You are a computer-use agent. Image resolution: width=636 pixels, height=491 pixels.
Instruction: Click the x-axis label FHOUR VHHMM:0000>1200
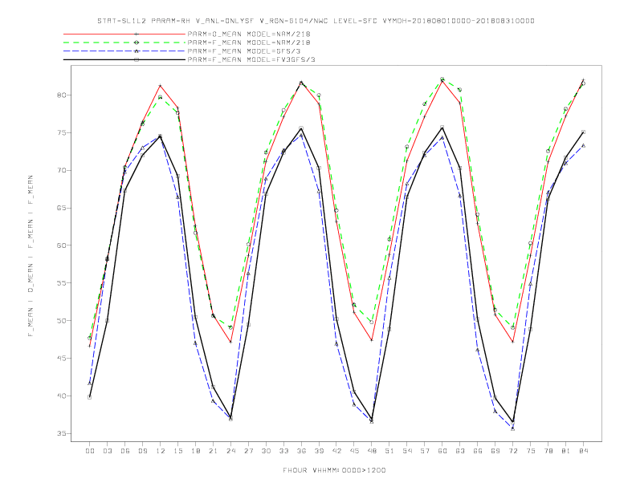coord(334,470)
